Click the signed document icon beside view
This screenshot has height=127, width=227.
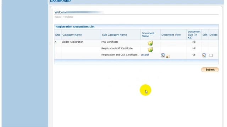168,56
